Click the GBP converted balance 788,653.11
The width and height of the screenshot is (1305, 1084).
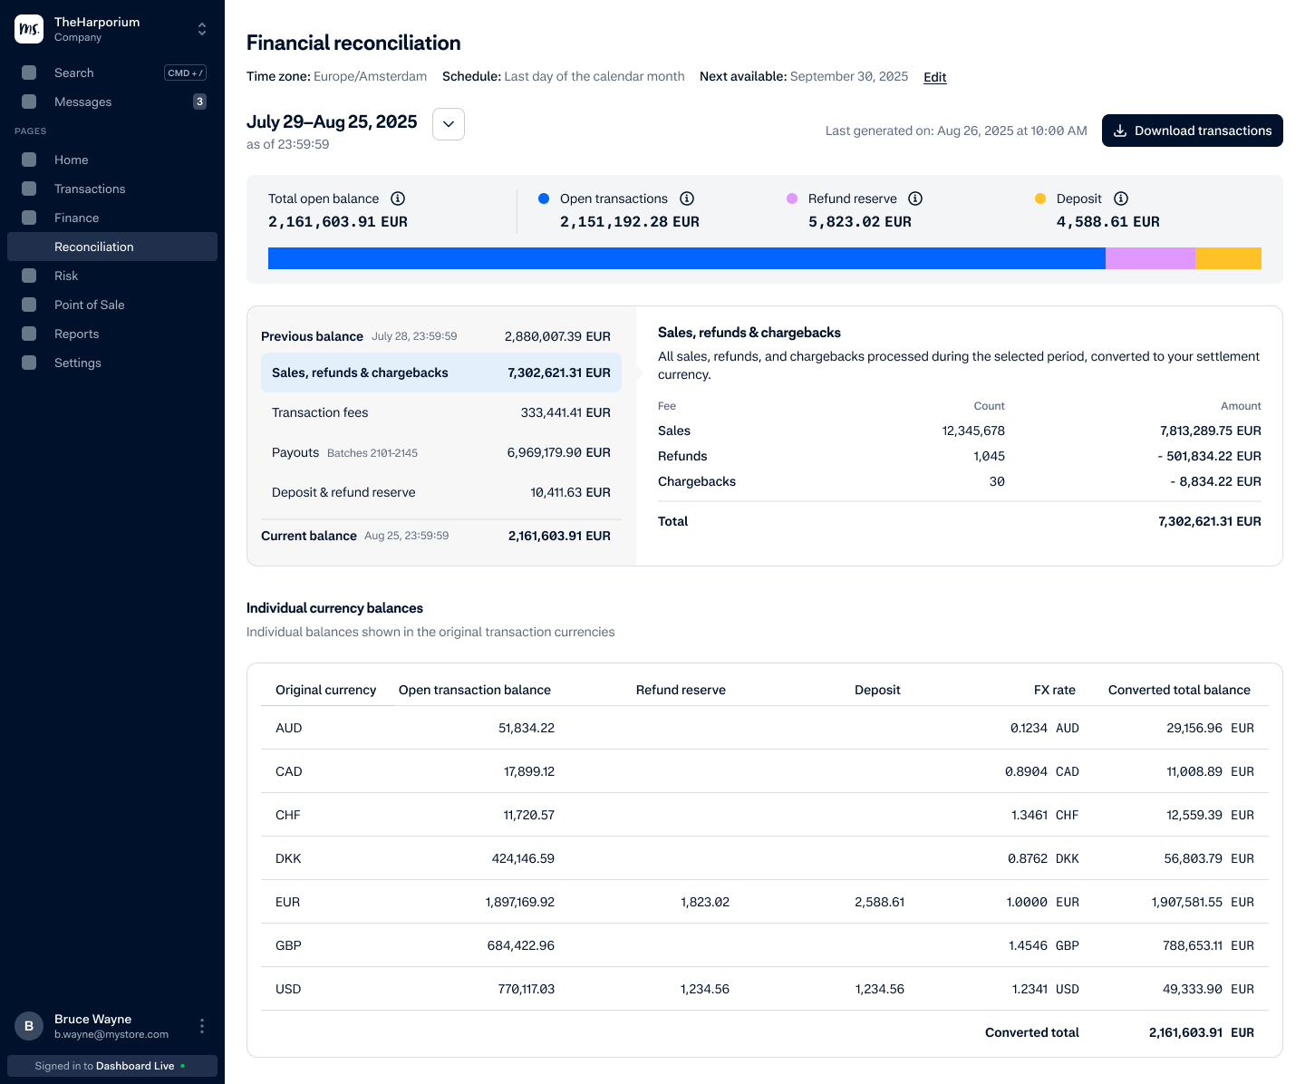1193,945
